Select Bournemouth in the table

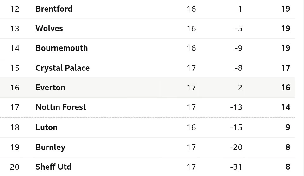(61, 48)
